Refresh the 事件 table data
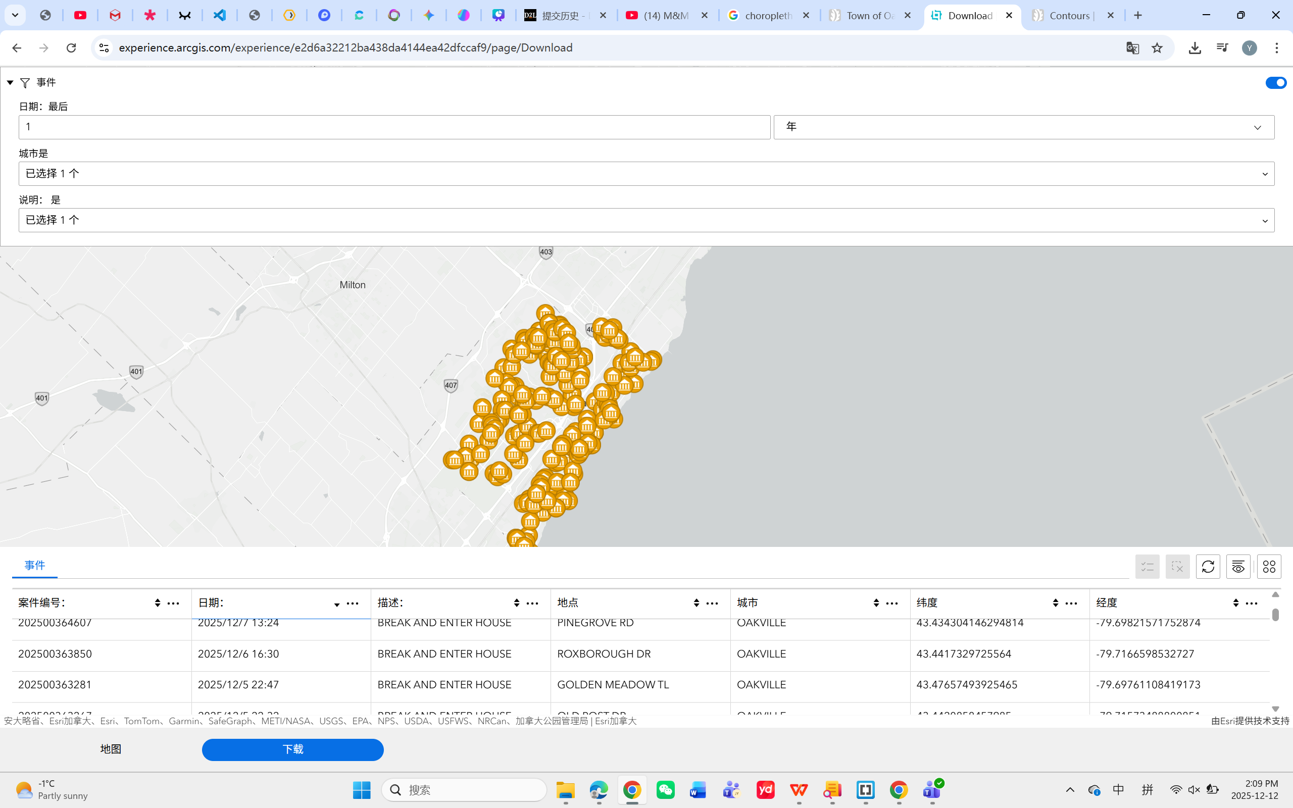This screenshot has width=1293, height=808. [1208, 567]
